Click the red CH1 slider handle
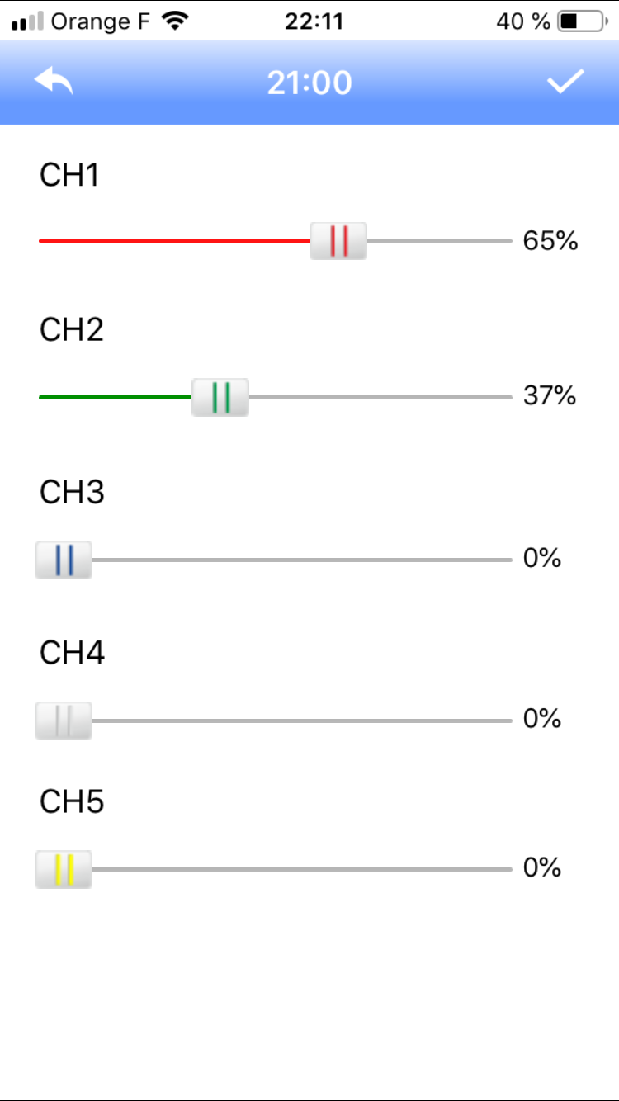619x1101 pixels. point(338,241)
